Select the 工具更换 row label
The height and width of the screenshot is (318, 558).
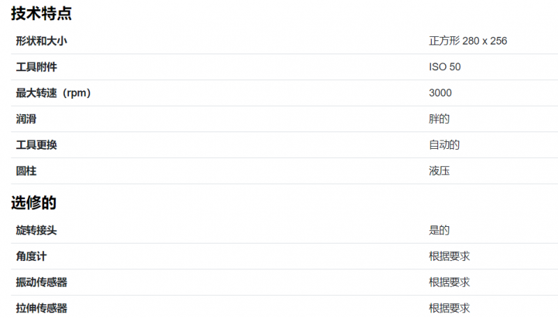(x=36, y=145)
